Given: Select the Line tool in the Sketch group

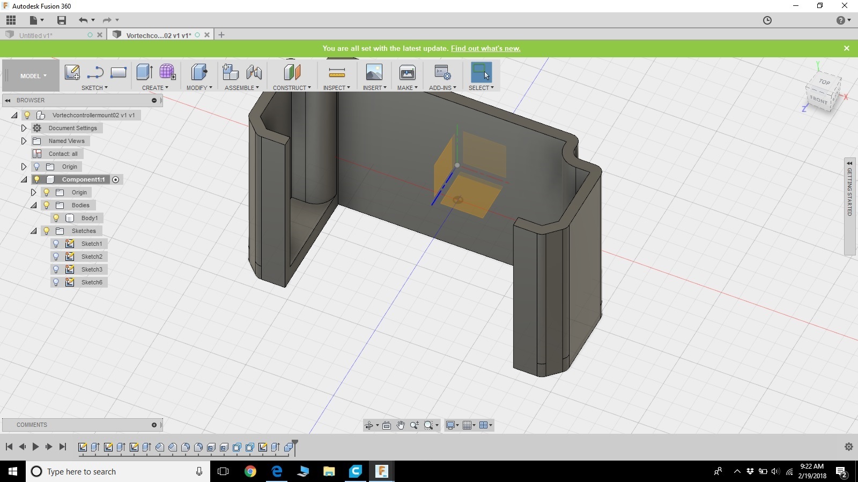Looking at the screenshot, I should coord(95,72).
